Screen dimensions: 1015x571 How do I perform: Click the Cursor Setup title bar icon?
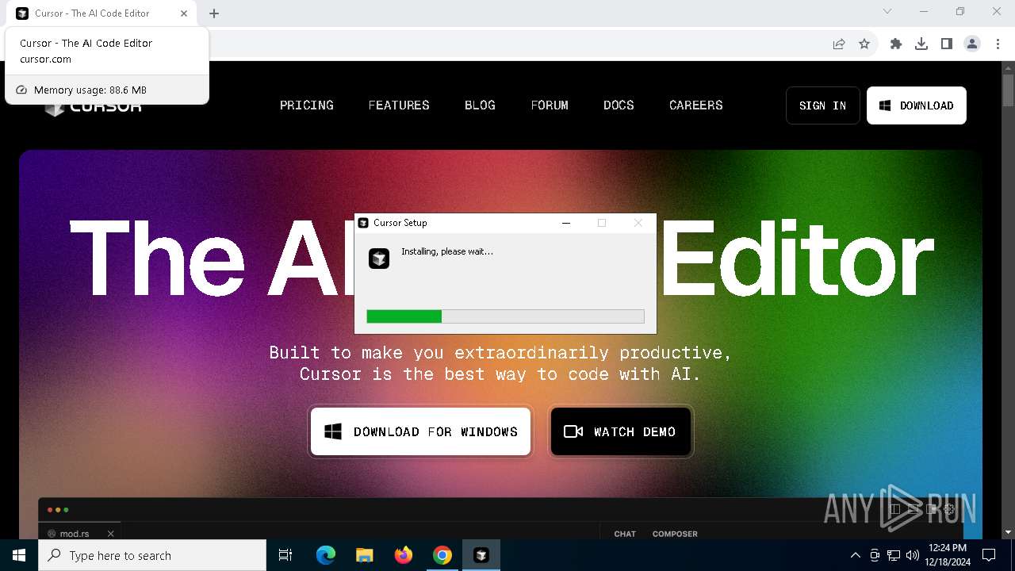point(363,223)
